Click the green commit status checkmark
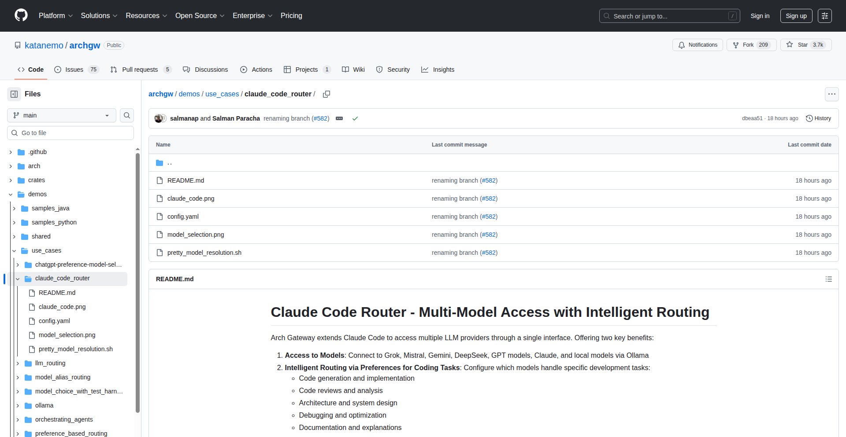846x437 pixels. [355, 118]
